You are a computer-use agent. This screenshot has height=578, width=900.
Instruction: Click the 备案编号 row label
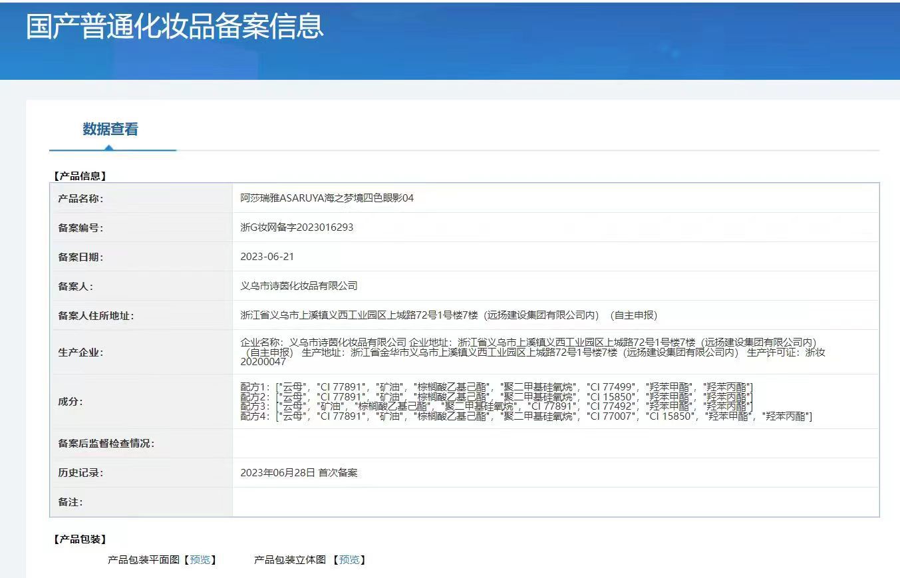click(80, 227)
